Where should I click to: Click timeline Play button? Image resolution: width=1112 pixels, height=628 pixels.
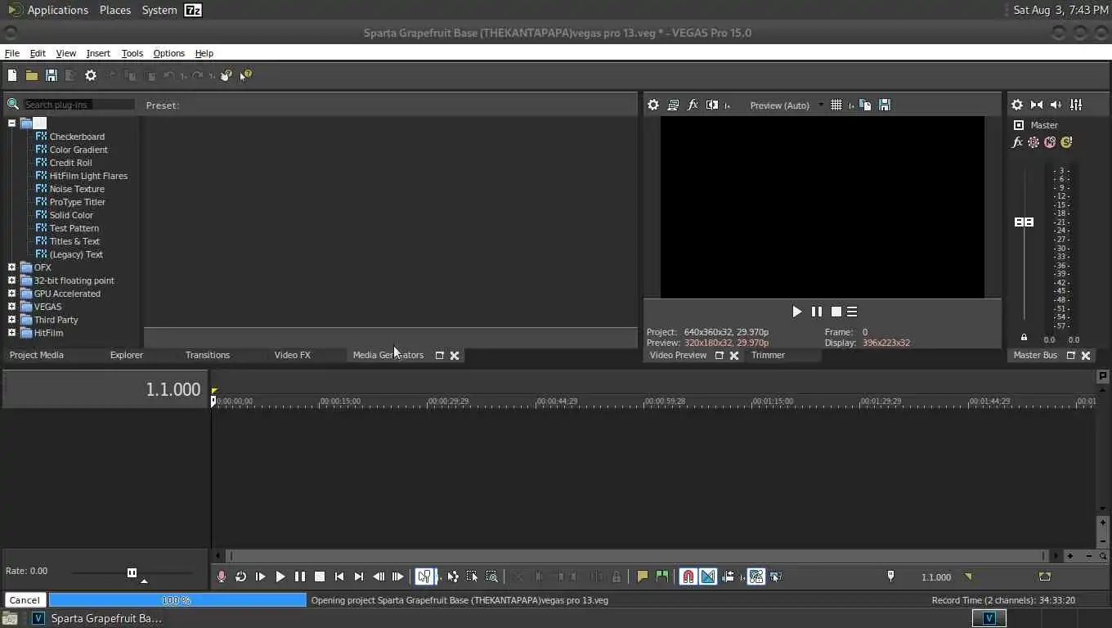click(x=280, y=576)
